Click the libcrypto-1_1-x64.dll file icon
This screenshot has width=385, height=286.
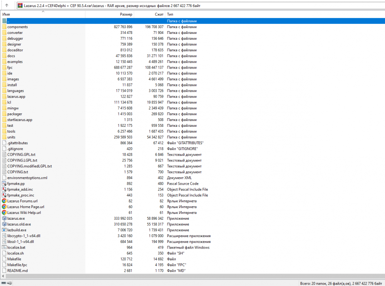4,236
